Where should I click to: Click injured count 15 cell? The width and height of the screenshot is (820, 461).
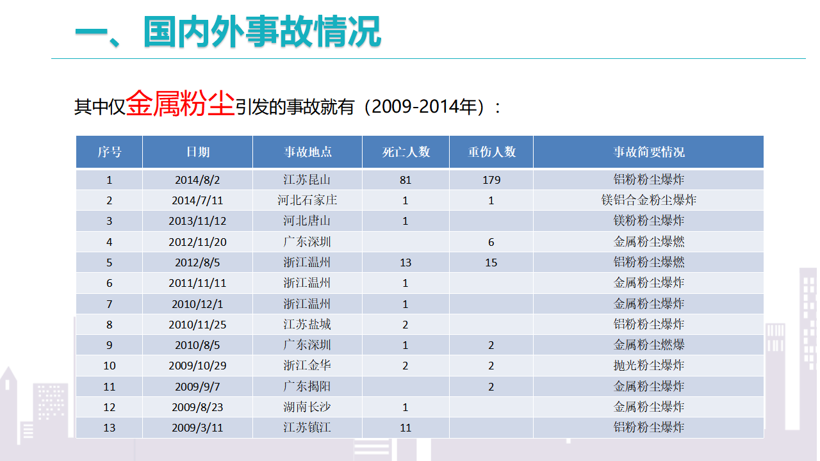[x=491, y=263]
